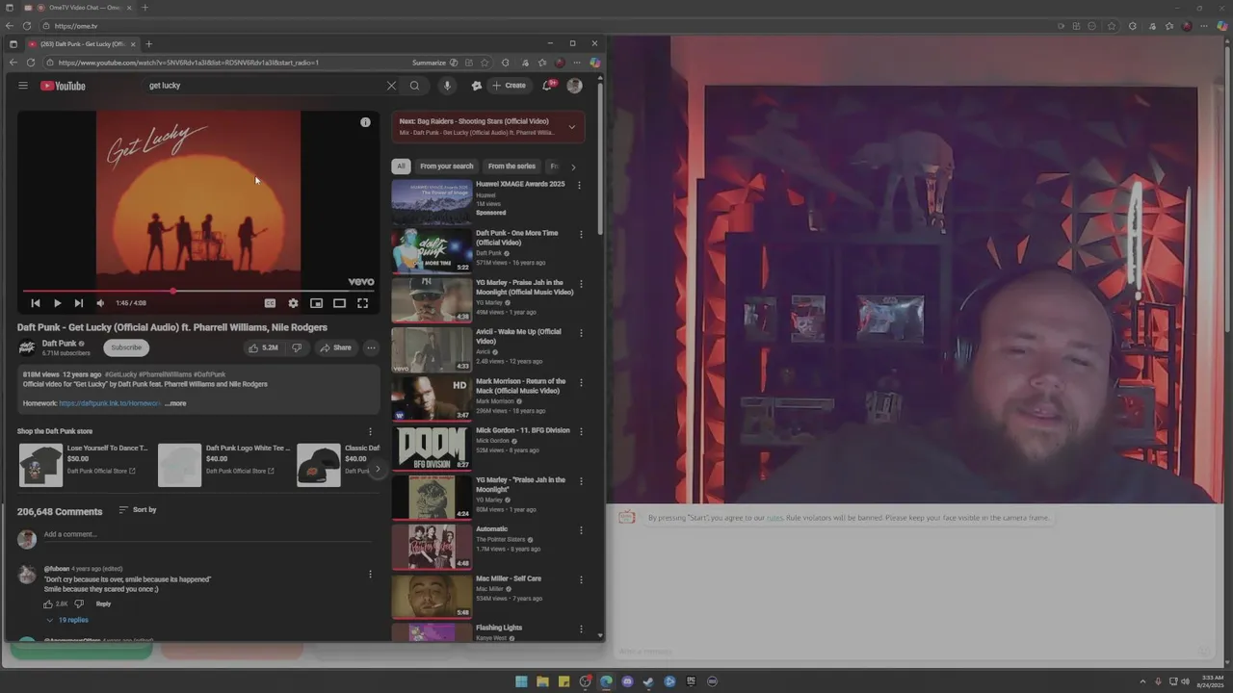The width and height of the screenshot is (1233, 693).
Task: Open YouTube notifications bell
Action: click(x=547, y=86)
